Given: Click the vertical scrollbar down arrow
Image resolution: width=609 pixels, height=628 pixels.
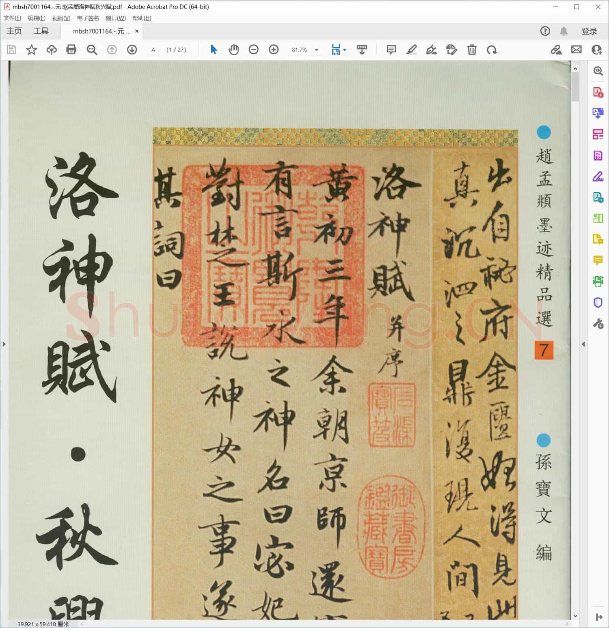Looking at the screenshot, I should (x=575, y=616).
